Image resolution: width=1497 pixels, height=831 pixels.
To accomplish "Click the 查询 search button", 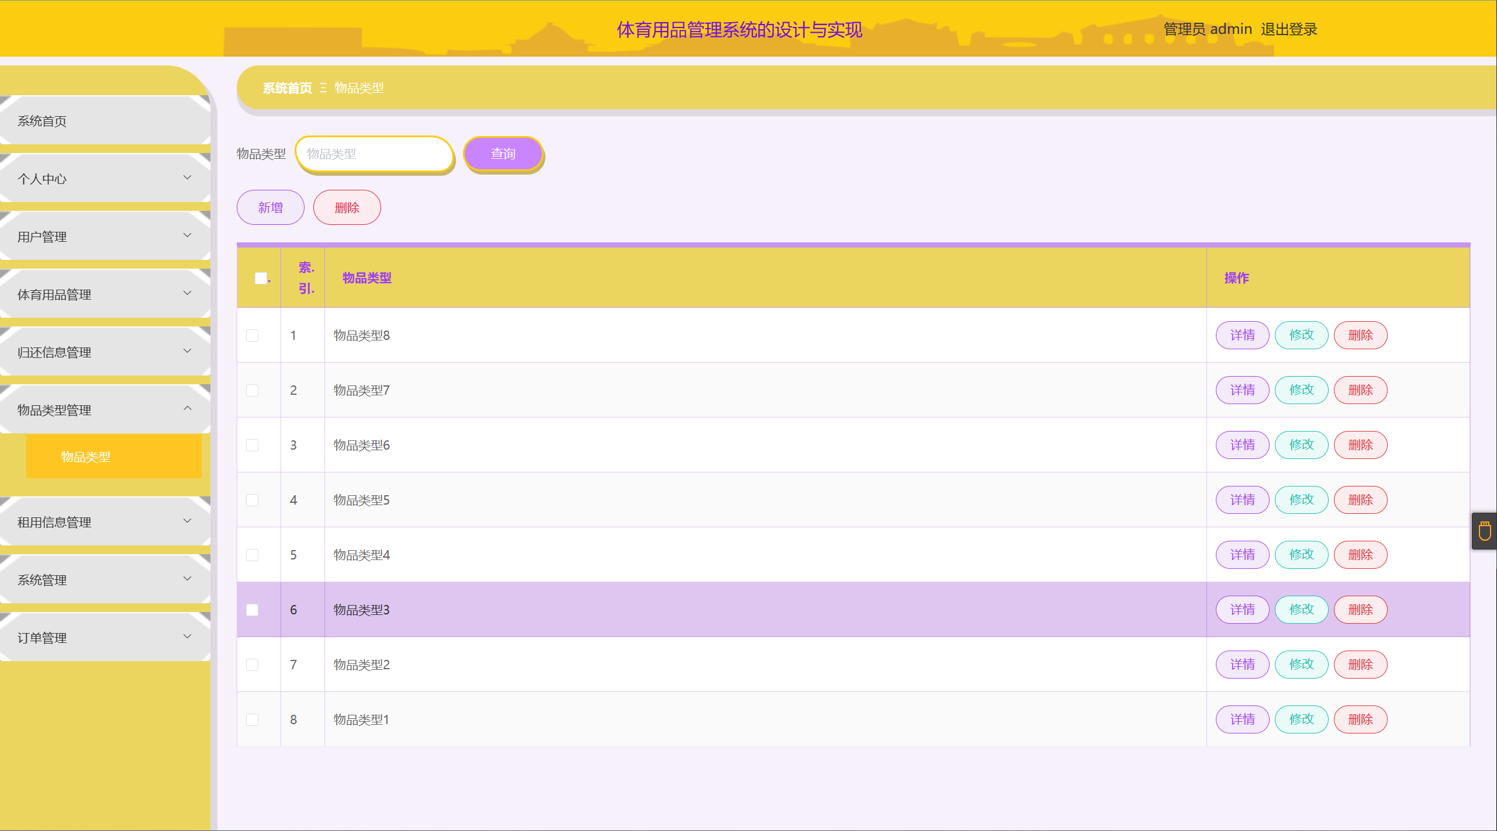I will (503, 154).
